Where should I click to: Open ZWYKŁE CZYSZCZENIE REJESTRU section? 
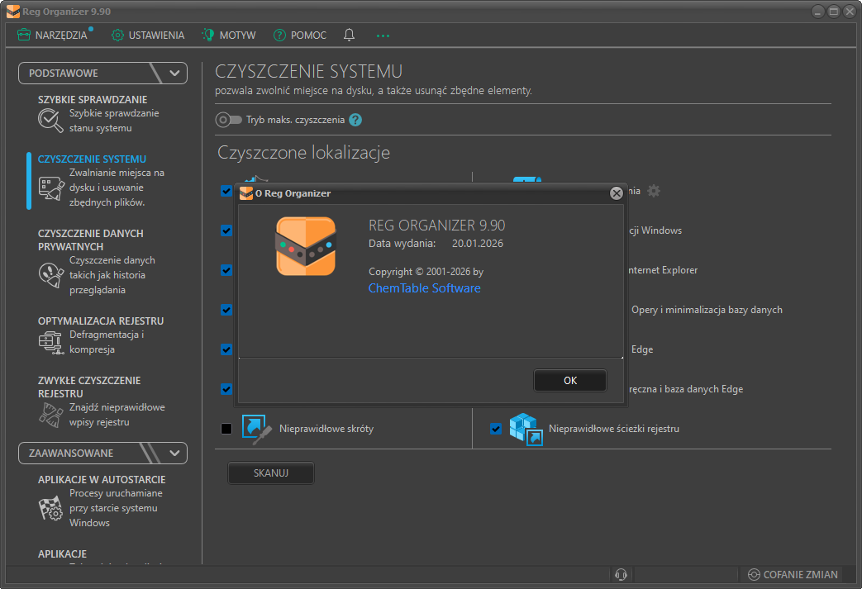(x=89, y=387)
